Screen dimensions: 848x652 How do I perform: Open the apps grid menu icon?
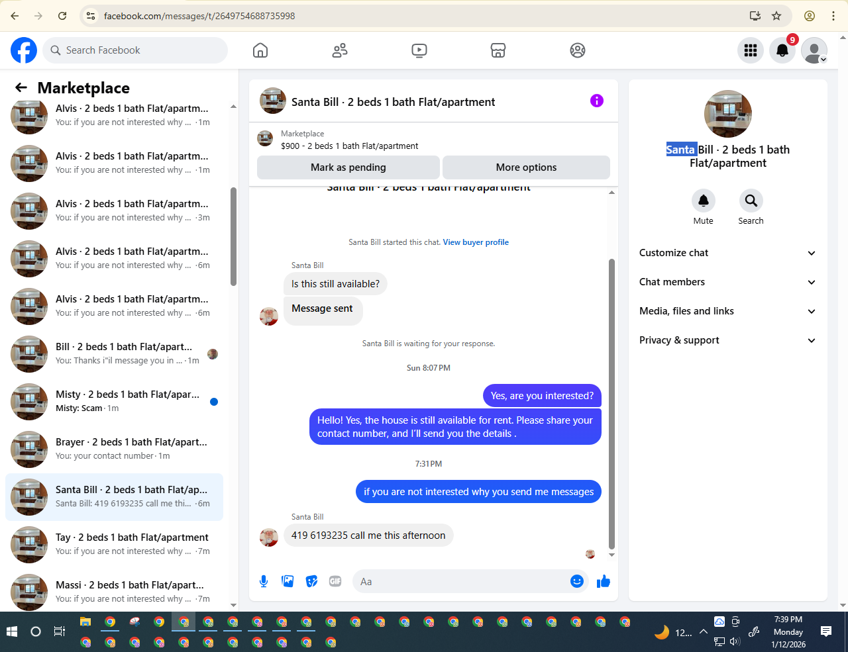[x=751, y=50]
